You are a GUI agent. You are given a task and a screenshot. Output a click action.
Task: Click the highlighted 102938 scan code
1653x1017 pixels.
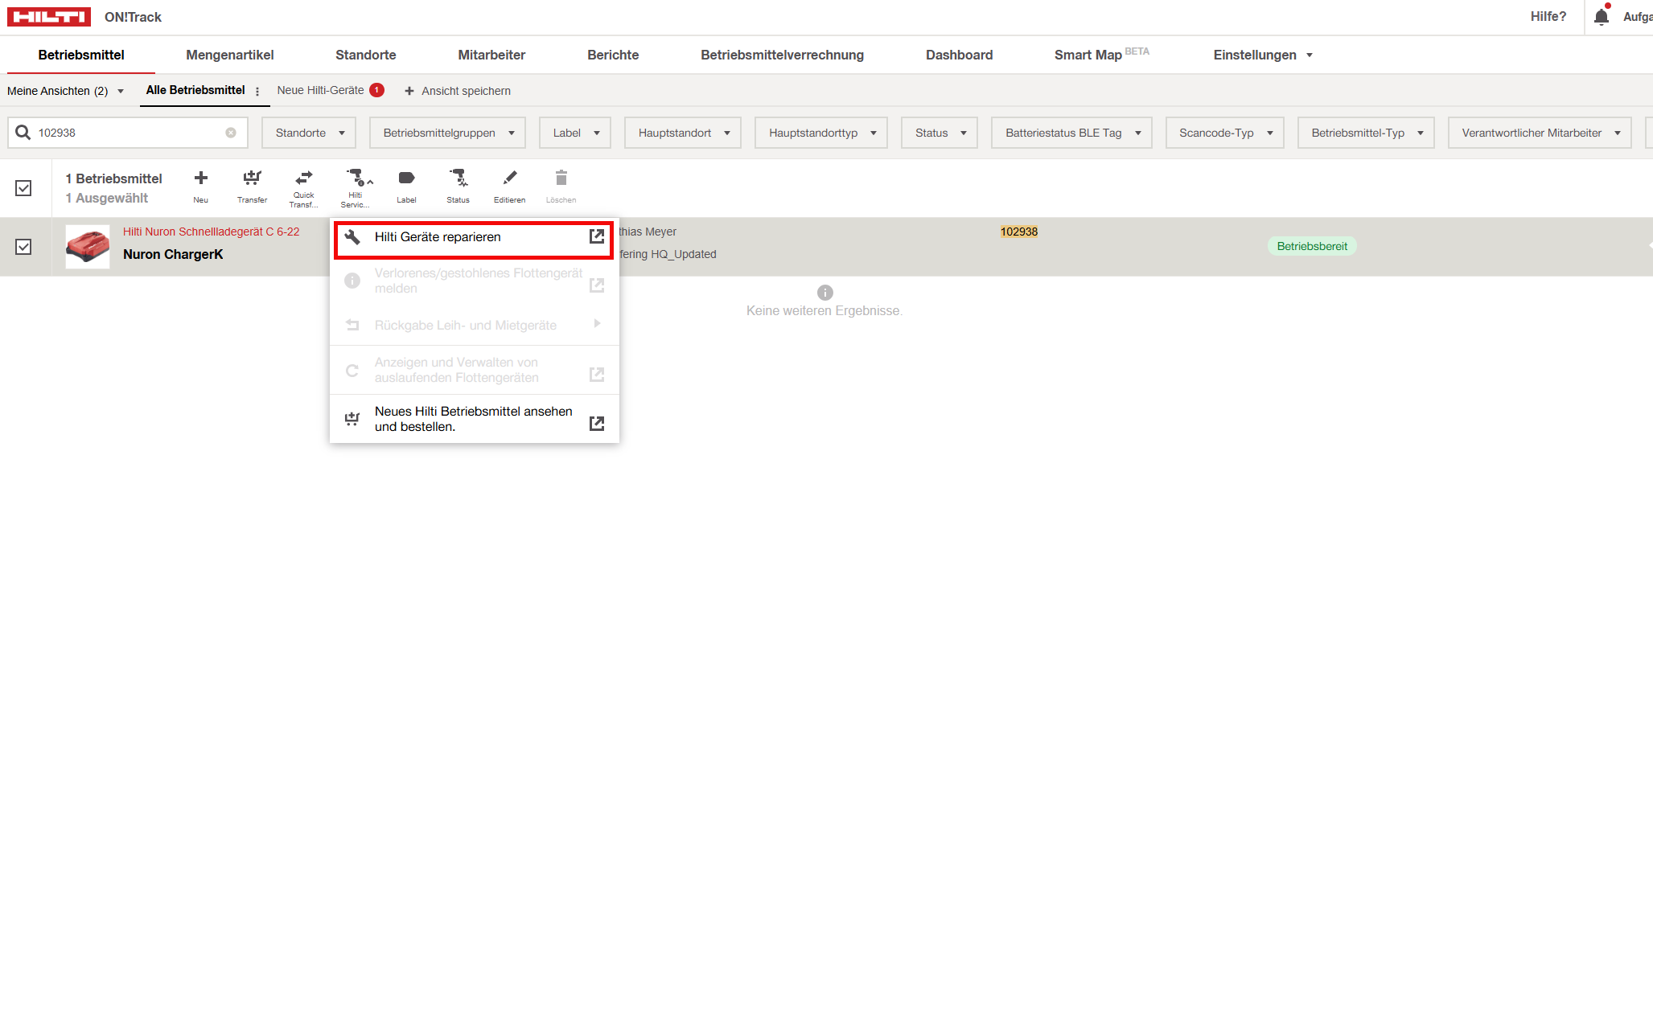point(1019,232)
